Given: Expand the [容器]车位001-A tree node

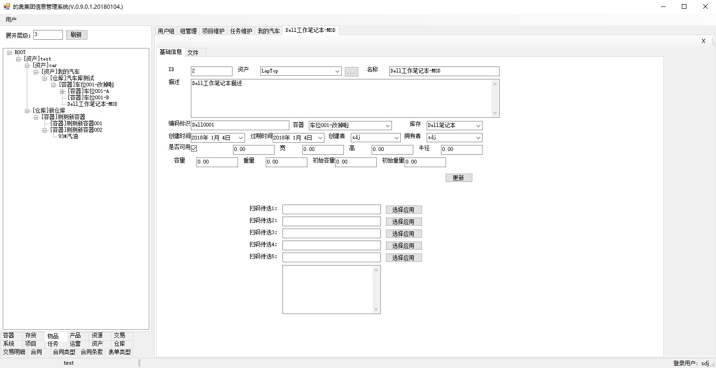Looking at the screenshot, I should pyautogui.click(x=62, y=91).
